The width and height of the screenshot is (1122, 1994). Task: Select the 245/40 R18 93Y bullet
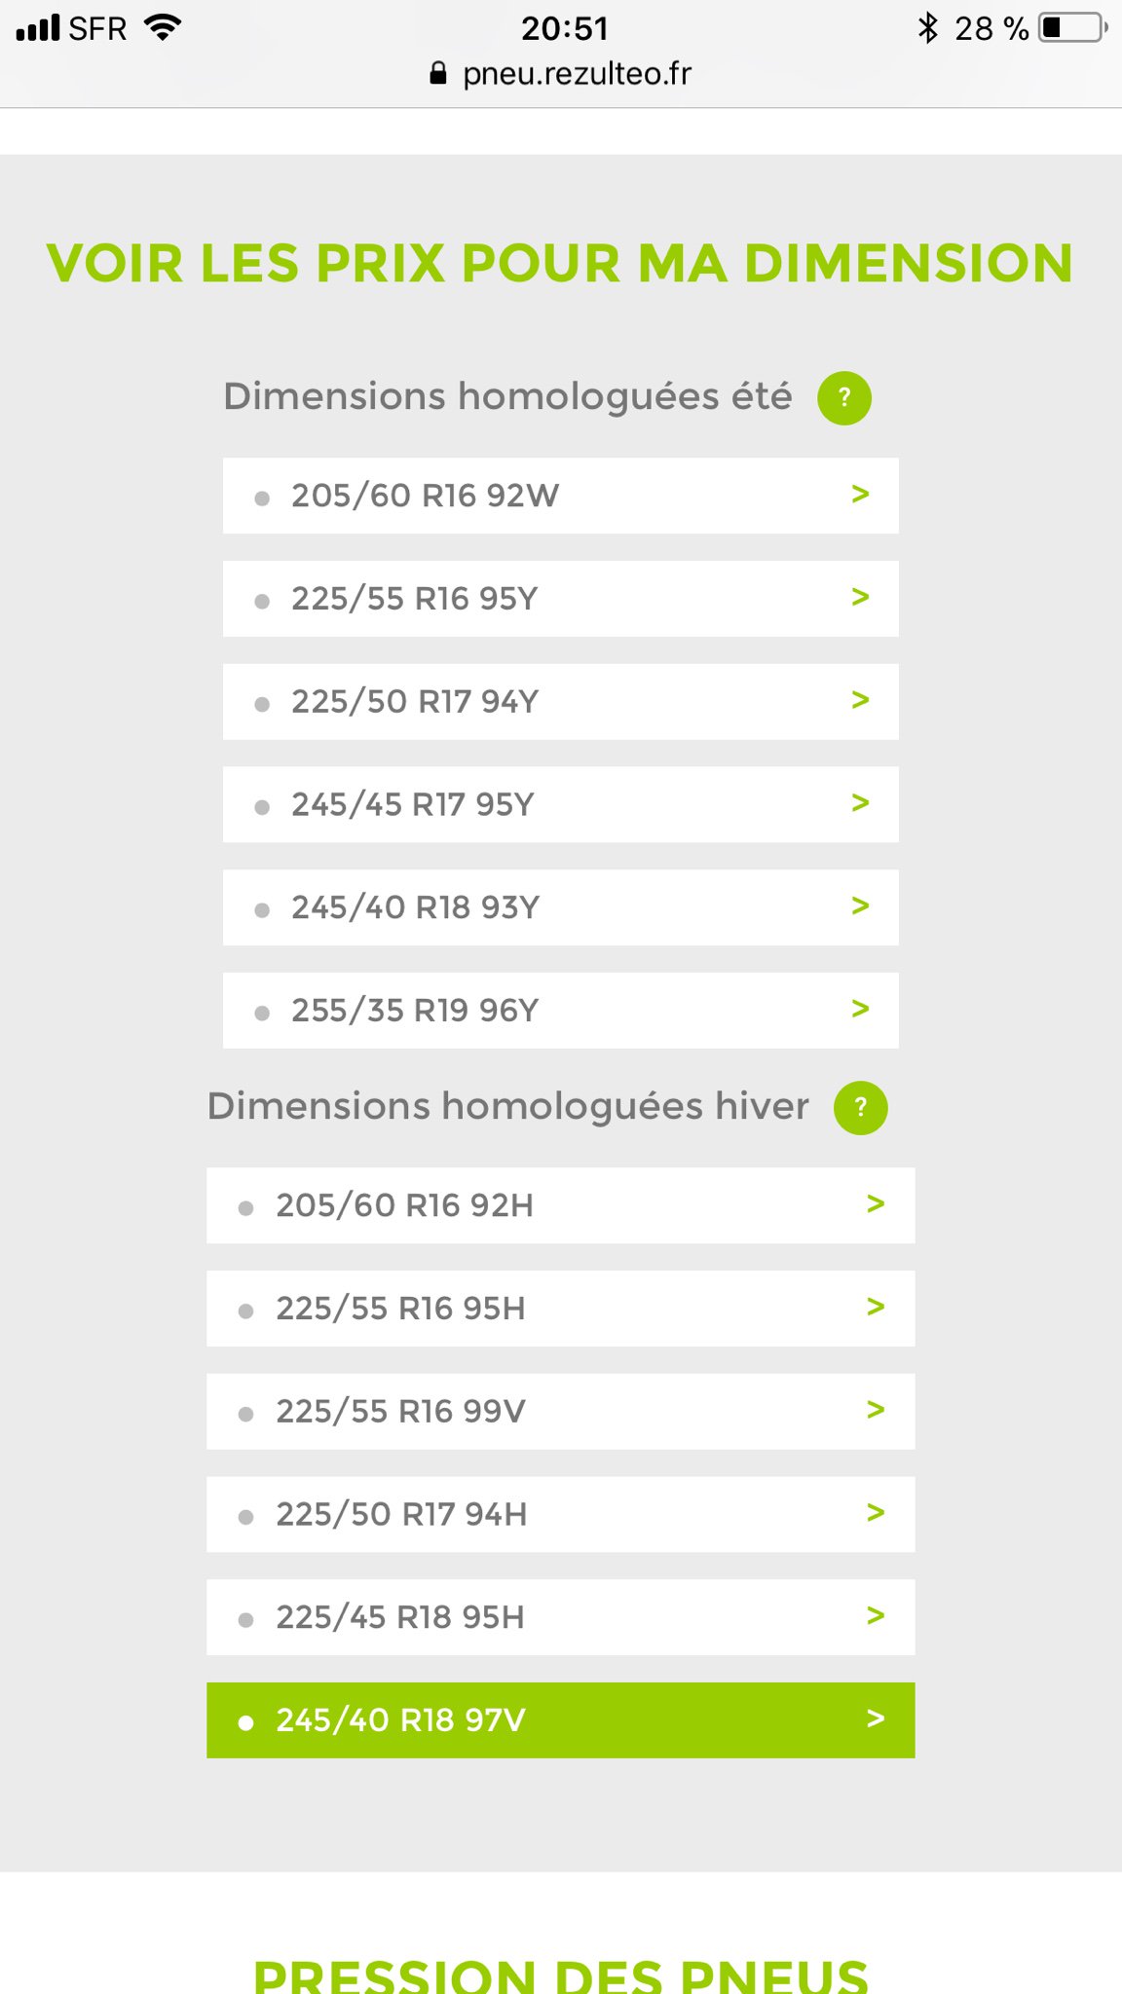click(262, 910)
